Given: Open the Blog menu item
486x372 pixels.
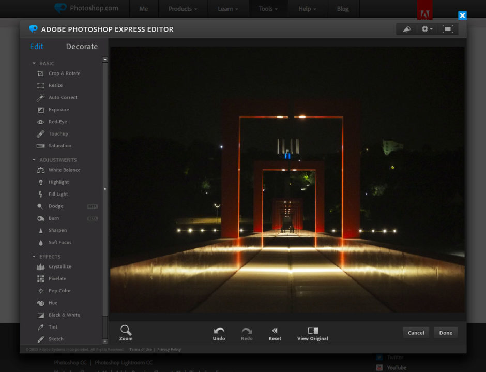Looking at the screenshot, I should pyautogui.click(x=343, y=9).
